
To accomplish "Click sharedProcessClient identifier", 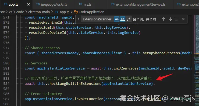I will [x=102, y=53].
